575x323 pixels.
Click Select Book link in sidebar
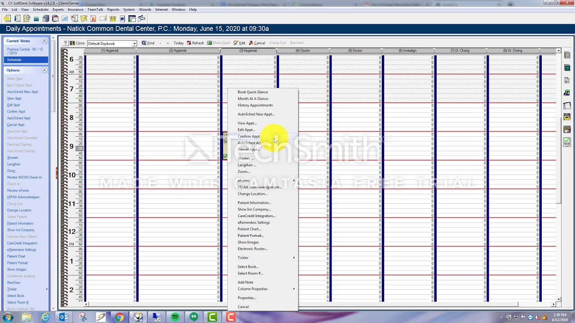click(16, 296)
